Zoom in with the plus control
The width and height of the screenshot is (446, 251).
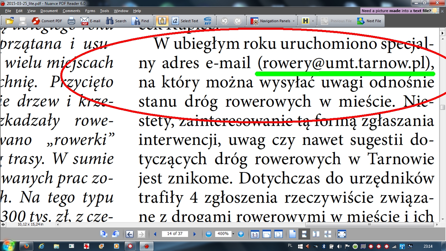pos(241,234)
